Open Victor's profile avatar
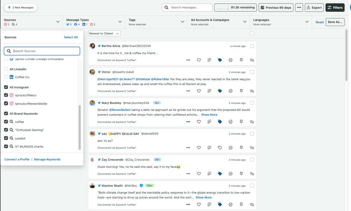This screenshot has height=211, width=351. pos(92,72)
